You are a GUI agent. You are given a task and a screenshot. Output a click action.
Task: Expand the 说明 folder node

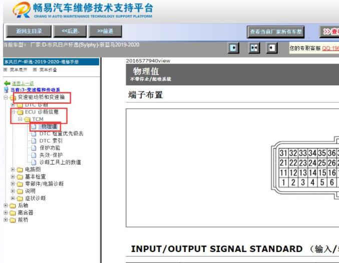(13, 191)
